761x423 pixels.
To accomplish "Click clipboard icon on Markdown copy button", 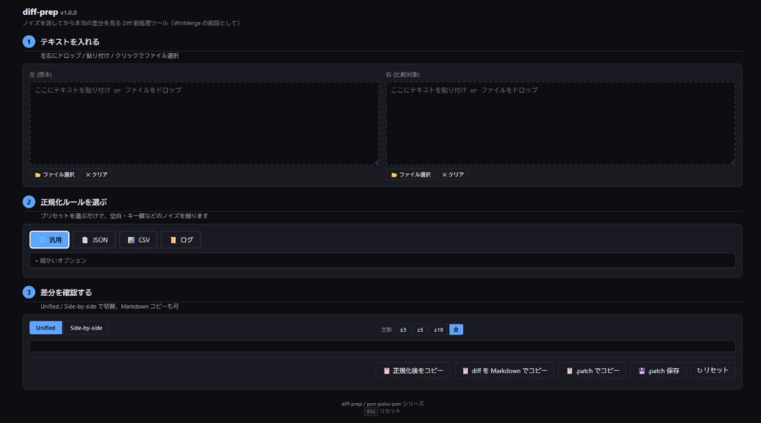I will point(465,371).
